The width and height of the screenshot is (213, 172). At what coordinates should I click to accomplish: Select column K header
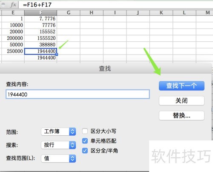click(161, 13)
